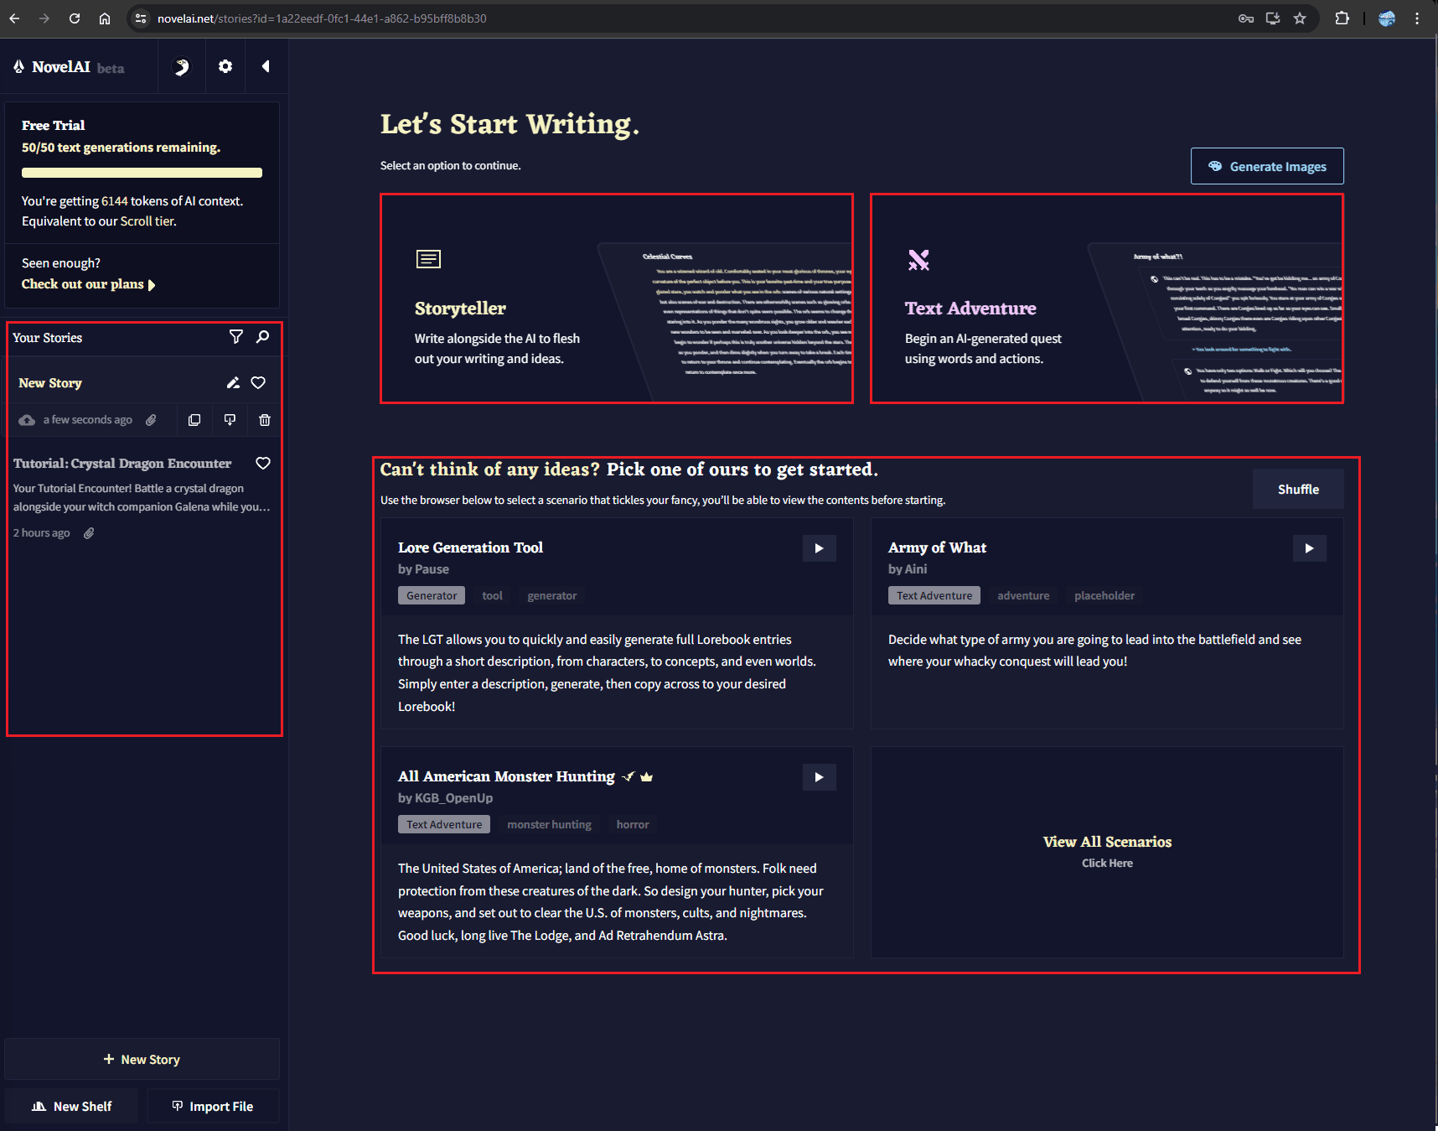This screenshot has height=1131, width=1438.
Task: Open the story filter funnel icon
Action: click(x=236, y=336)
